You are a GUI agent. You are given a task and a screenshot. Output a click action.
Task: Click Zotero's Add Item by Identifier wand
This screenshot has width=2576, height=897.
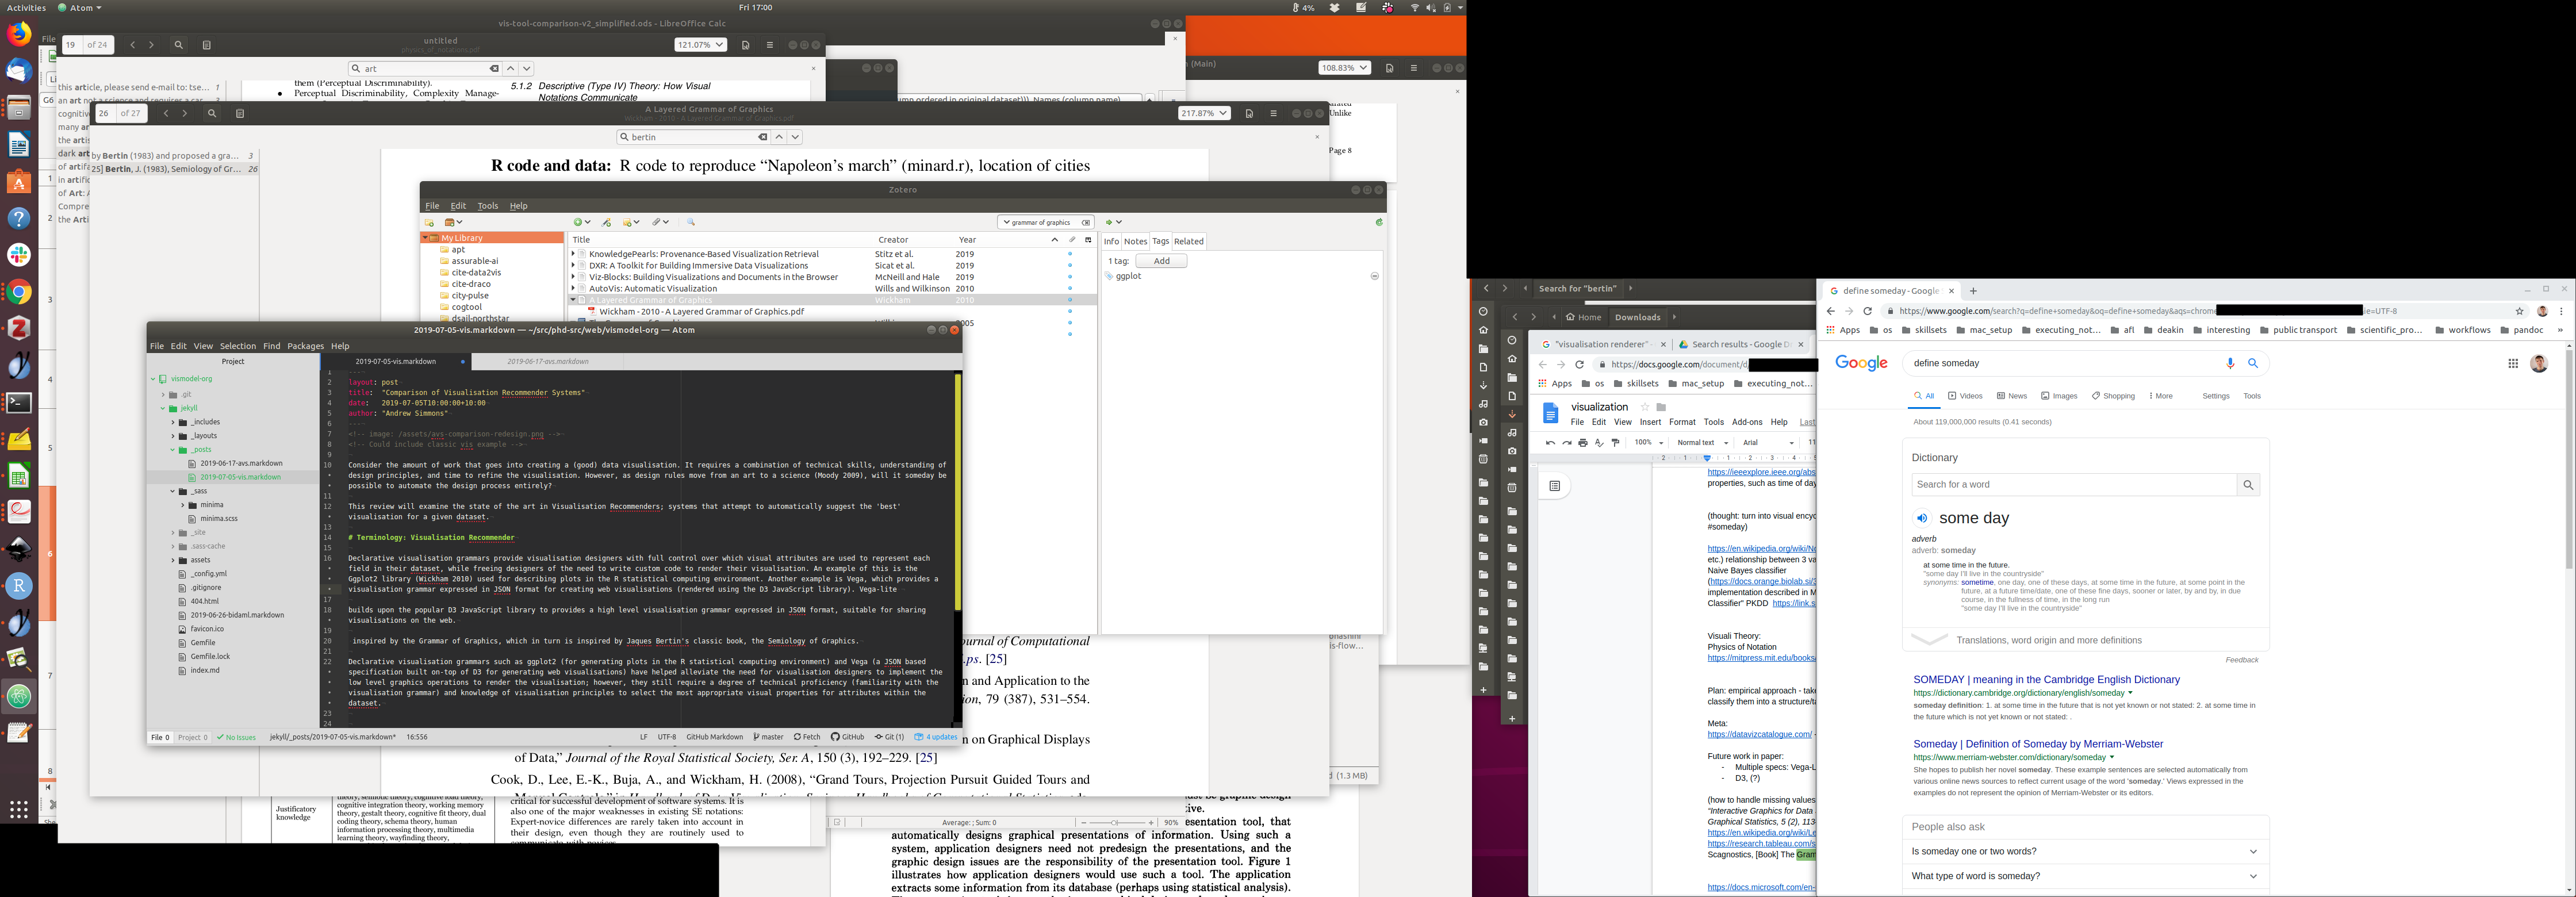(x=607, y=222)
